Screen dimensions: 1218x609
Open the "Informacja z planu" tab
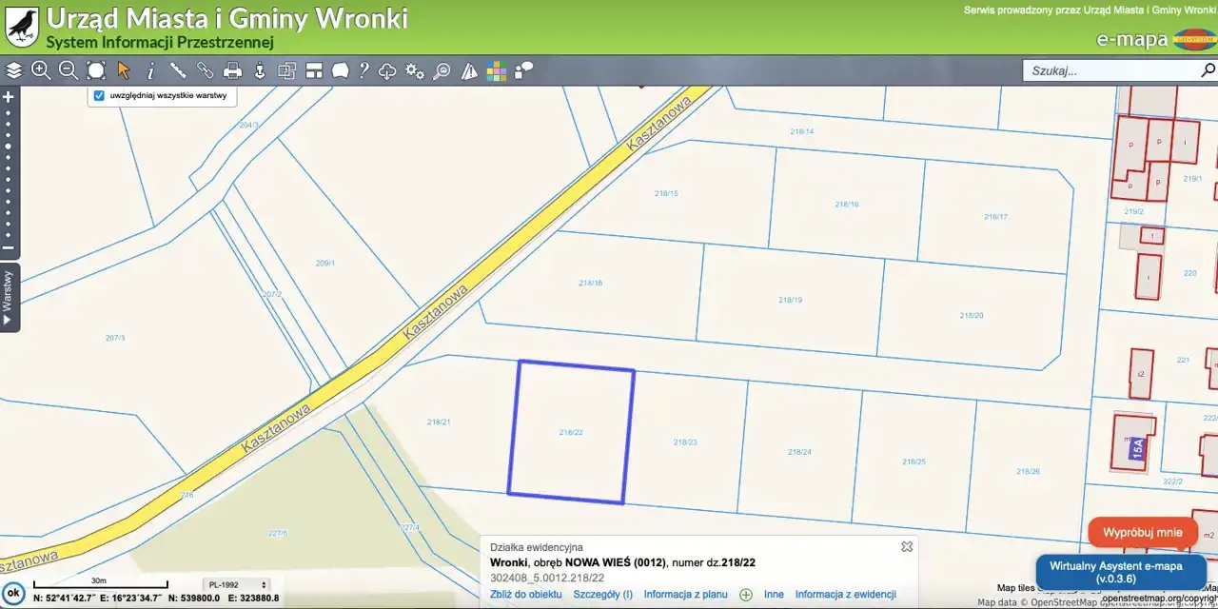pyautogui.click(x=685, y=595)
